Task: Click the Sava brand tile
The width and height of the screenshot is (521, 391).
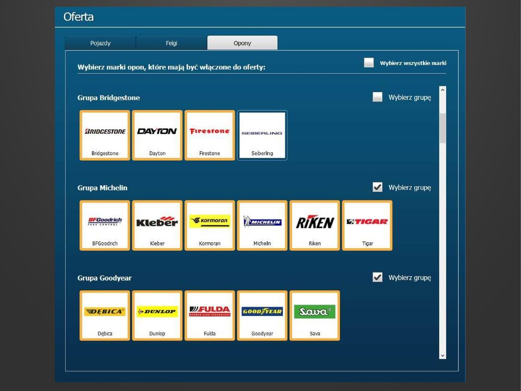Action: pos(315,316)
